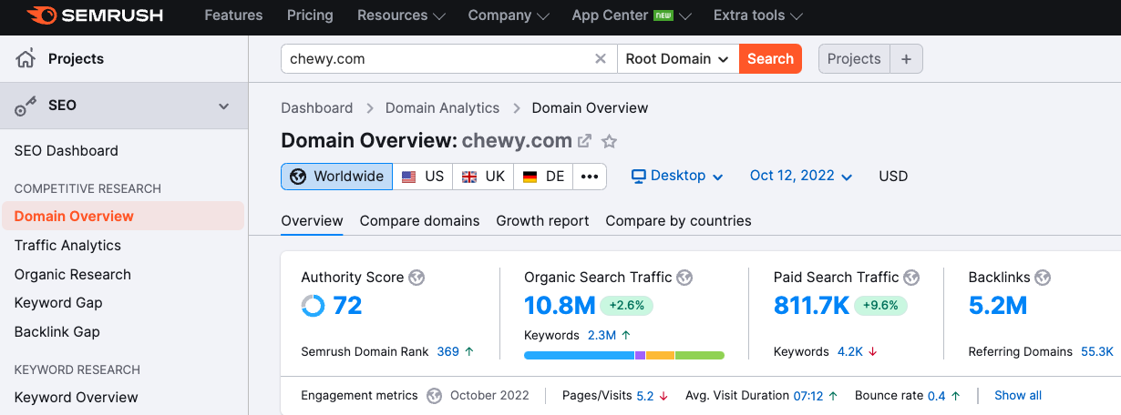Click Pages/Visits value 5.2
The image size is (1121, 415).
pos(645,396)
